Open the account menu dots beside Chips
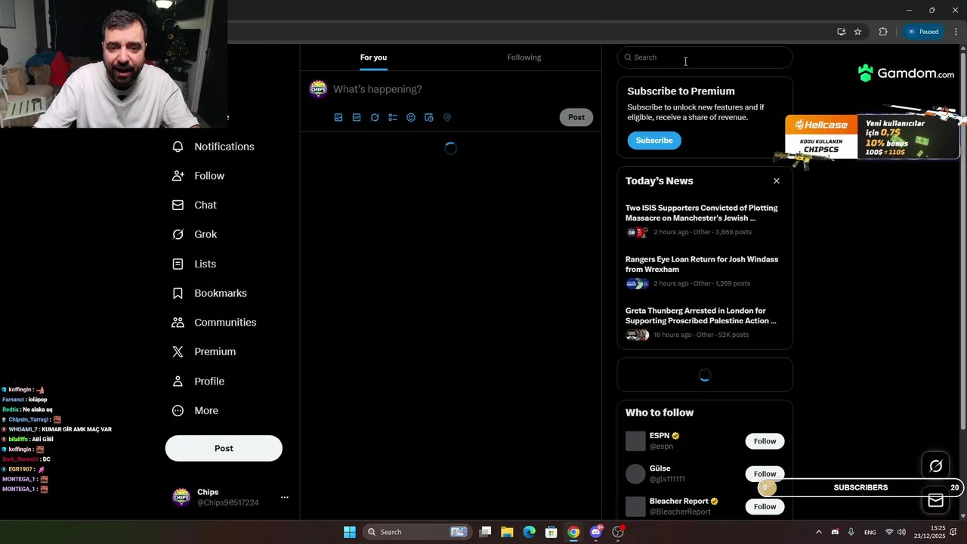 [x=285, y=497]
